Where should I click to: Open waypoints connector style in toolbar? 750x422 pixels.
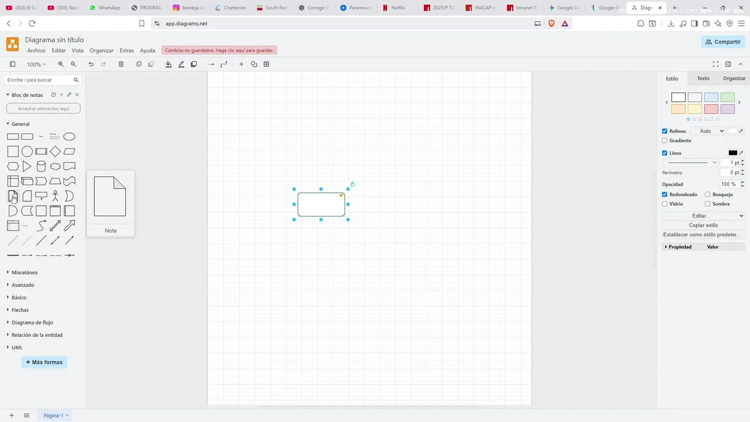tap(224, 64)
